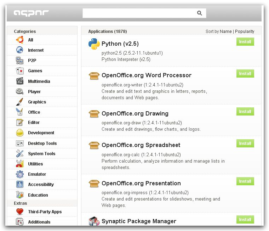This screenshot has width=269, height=231.
Task: Open the Third-Party Apps label
Action: coord(45,212)
